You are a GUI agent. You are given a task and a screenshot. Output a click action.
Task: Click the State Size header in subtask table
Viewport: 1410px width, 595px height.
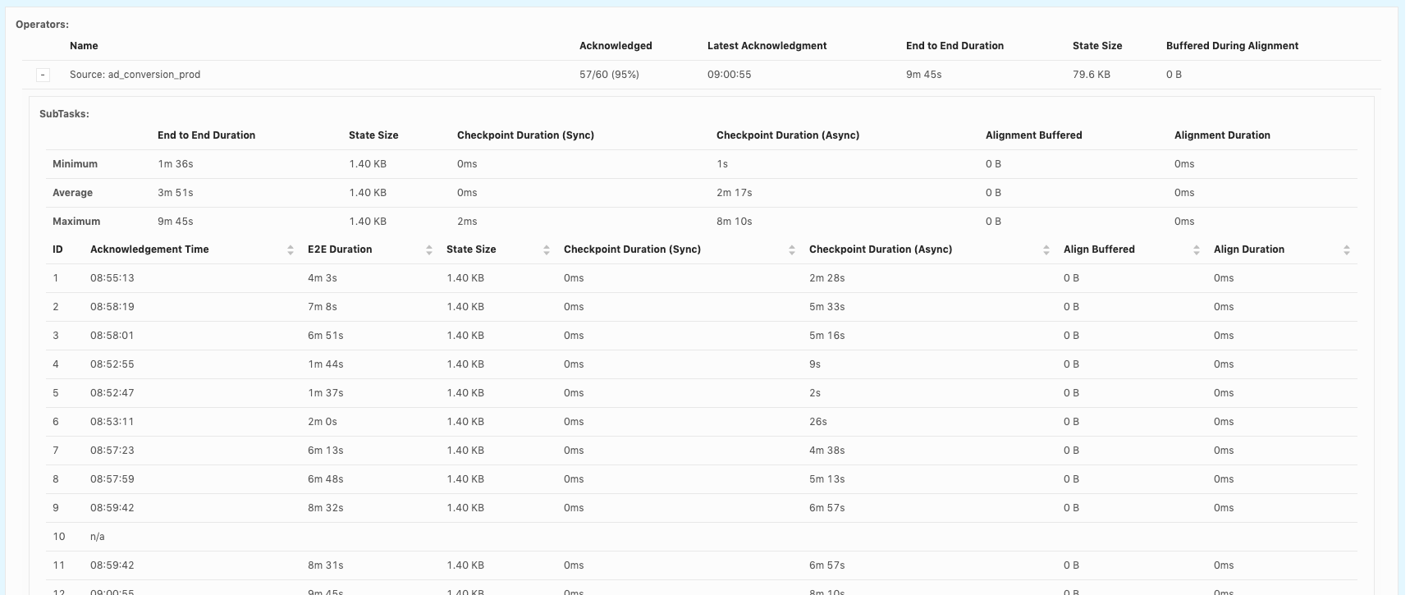point(471,249)
